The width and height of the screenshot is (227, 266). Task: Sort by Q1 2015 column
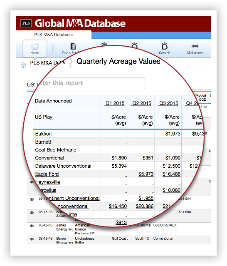coord(115,103)
